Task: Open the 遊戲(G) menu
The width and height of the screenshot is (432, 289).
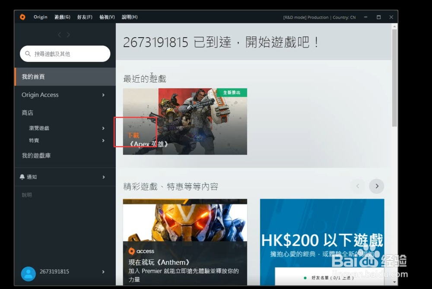Action: (62, 17)
